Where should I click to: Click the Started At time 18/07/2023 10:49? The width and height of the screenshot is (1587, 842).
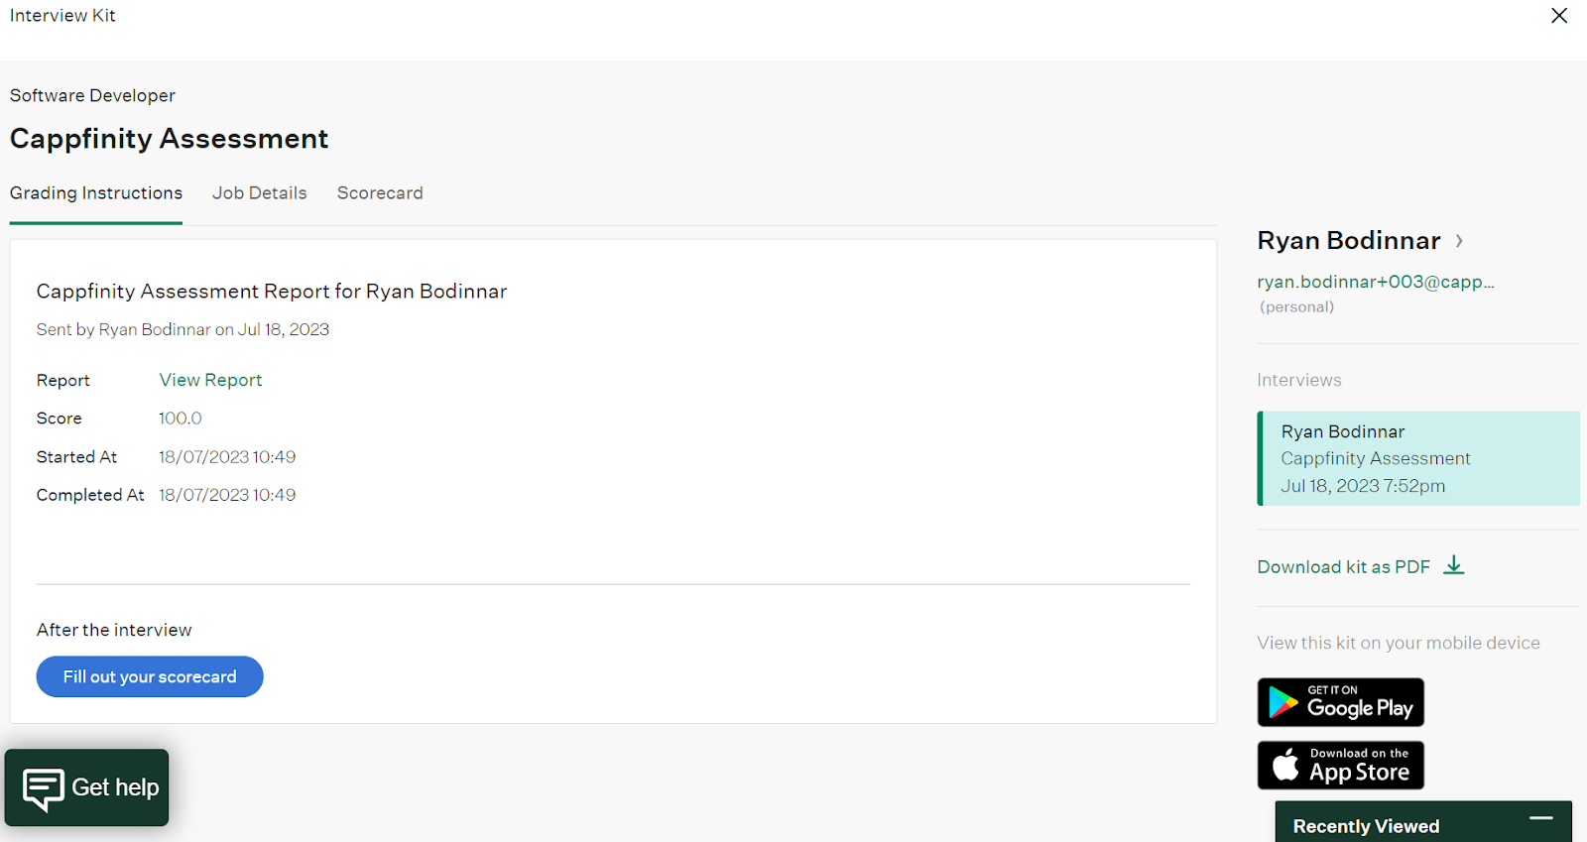coord(227,457)
